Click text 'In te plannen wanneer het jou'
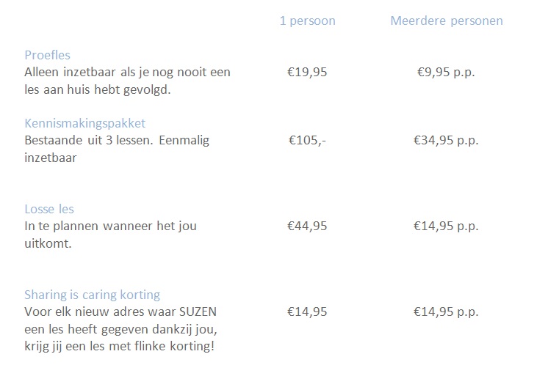The height and width of the screenshot is (365, 548). 111,226
